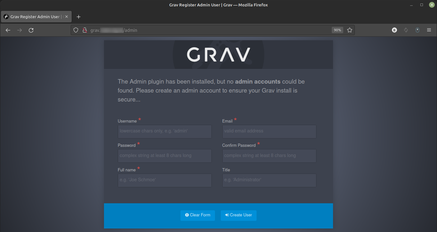Viewport: 437px width, 232px height.
Task: Reload the current page
Action: click(x=31, y=30)
